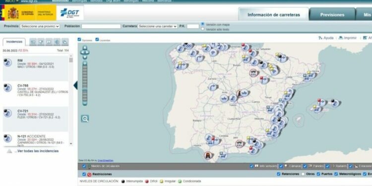Click the turn-arrow marker near Salamanca
372x186 pixels.
(213, 87)
